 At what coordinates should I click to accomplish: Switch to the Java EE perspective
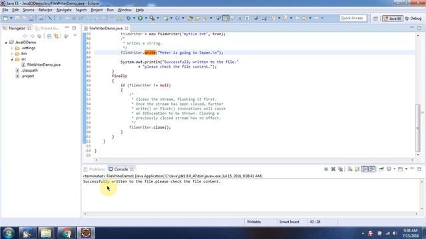click(x=393, y=19)
